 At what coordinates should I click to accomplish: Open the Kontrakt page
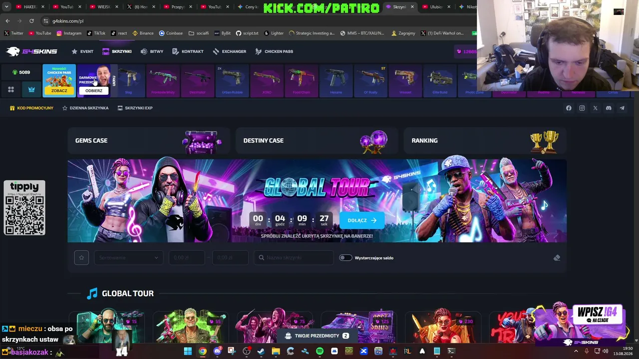188,51
